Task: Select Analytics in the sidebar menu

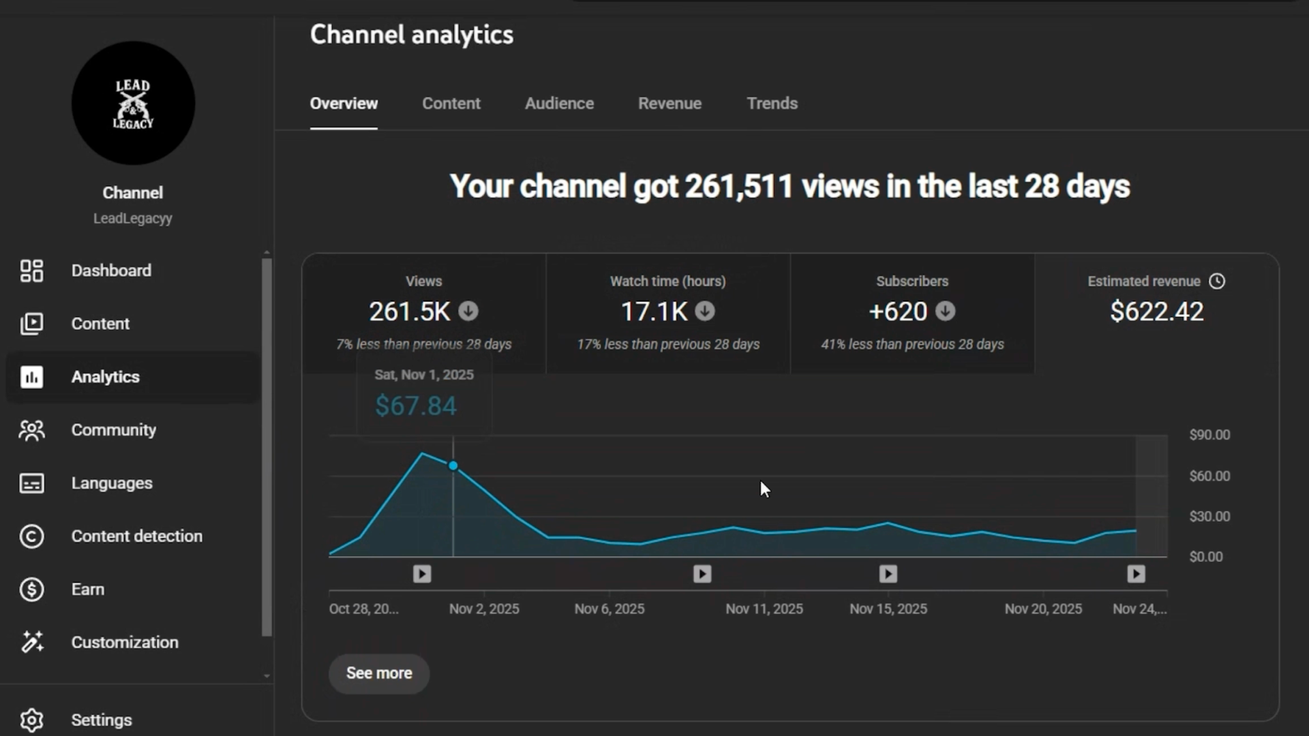Action: click(133, 377)
